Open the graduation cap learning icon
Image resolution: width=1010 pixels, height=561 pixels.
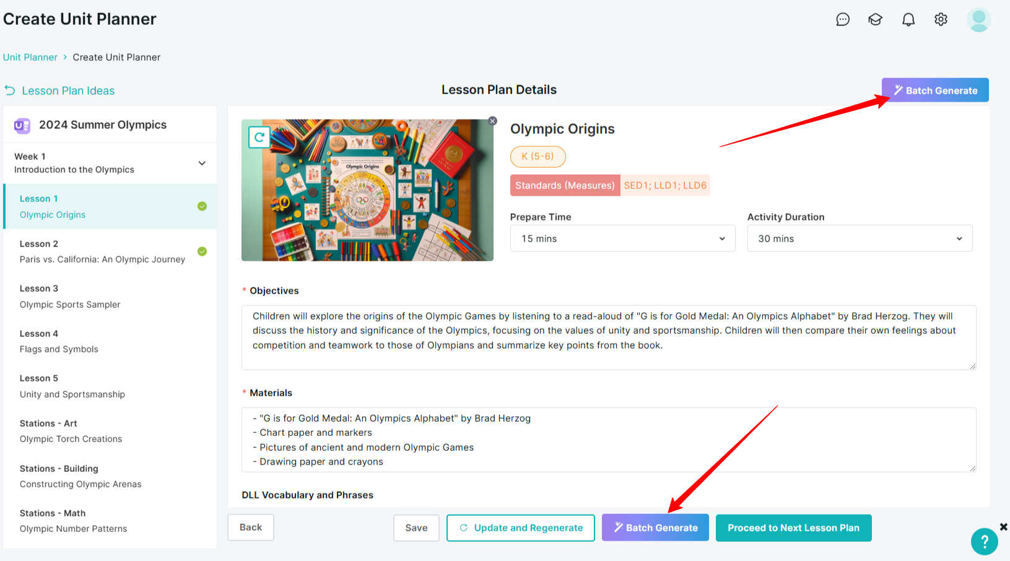pos(875,20)
